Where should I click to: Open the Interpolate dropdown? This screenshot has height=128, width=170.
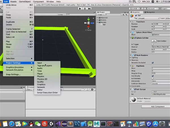coord(161,81)
